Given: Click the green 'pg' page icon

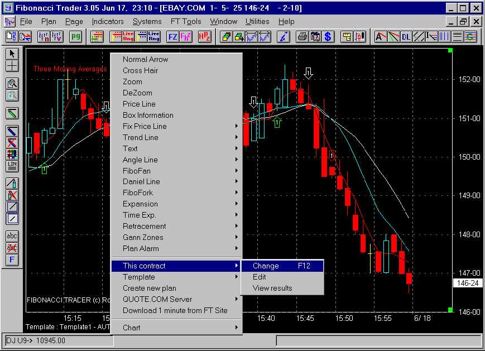Looking at the screenshot, I should 75,37.
